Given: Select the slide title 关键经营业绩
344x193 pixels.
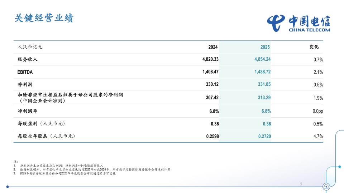Looking at the screenshot, I should (44, 18).
